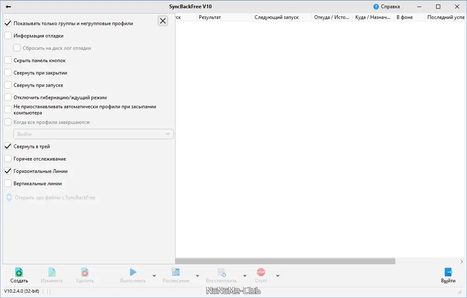The image size is (467, 298).
Task: Toggle Не приостанавливать автоматически профили checkbox
Action: [8, 109]
